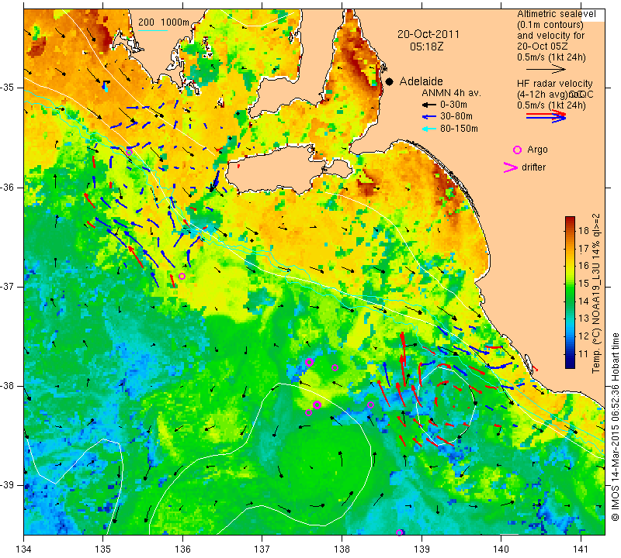Click the blue 30-80m legend arrow
621x558 pixels.
click(x=429, y=117)
